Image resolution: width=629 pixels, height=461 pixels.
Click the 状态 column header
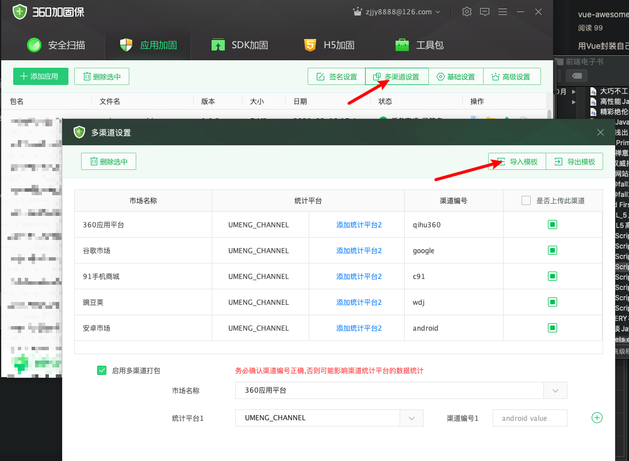385,102
